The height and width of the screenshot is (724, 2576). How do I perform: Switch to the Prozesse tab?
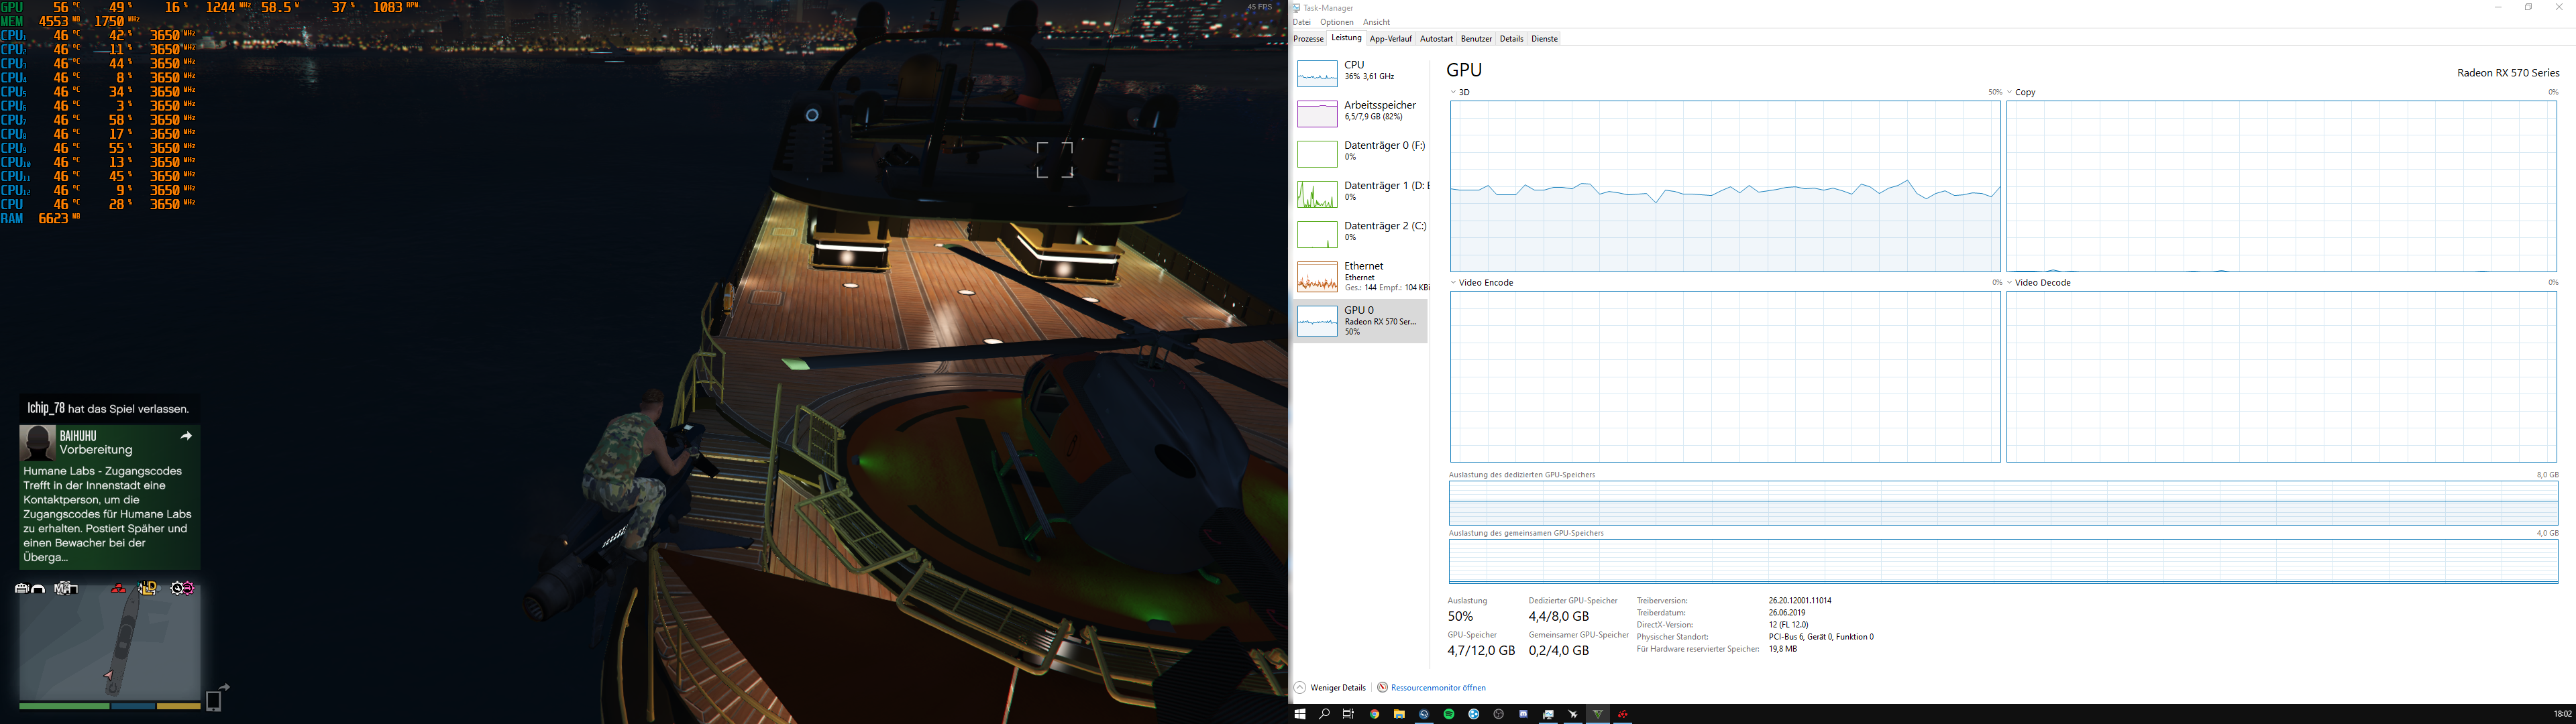click(x=1308, y=39)
